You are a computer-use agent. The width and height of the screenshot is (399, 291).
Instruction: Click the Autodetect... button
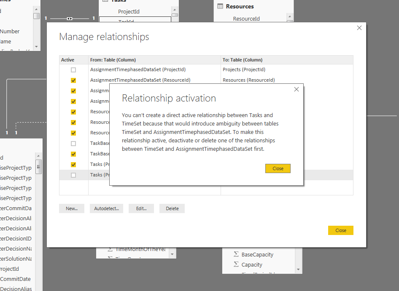(x=106, y=208)
